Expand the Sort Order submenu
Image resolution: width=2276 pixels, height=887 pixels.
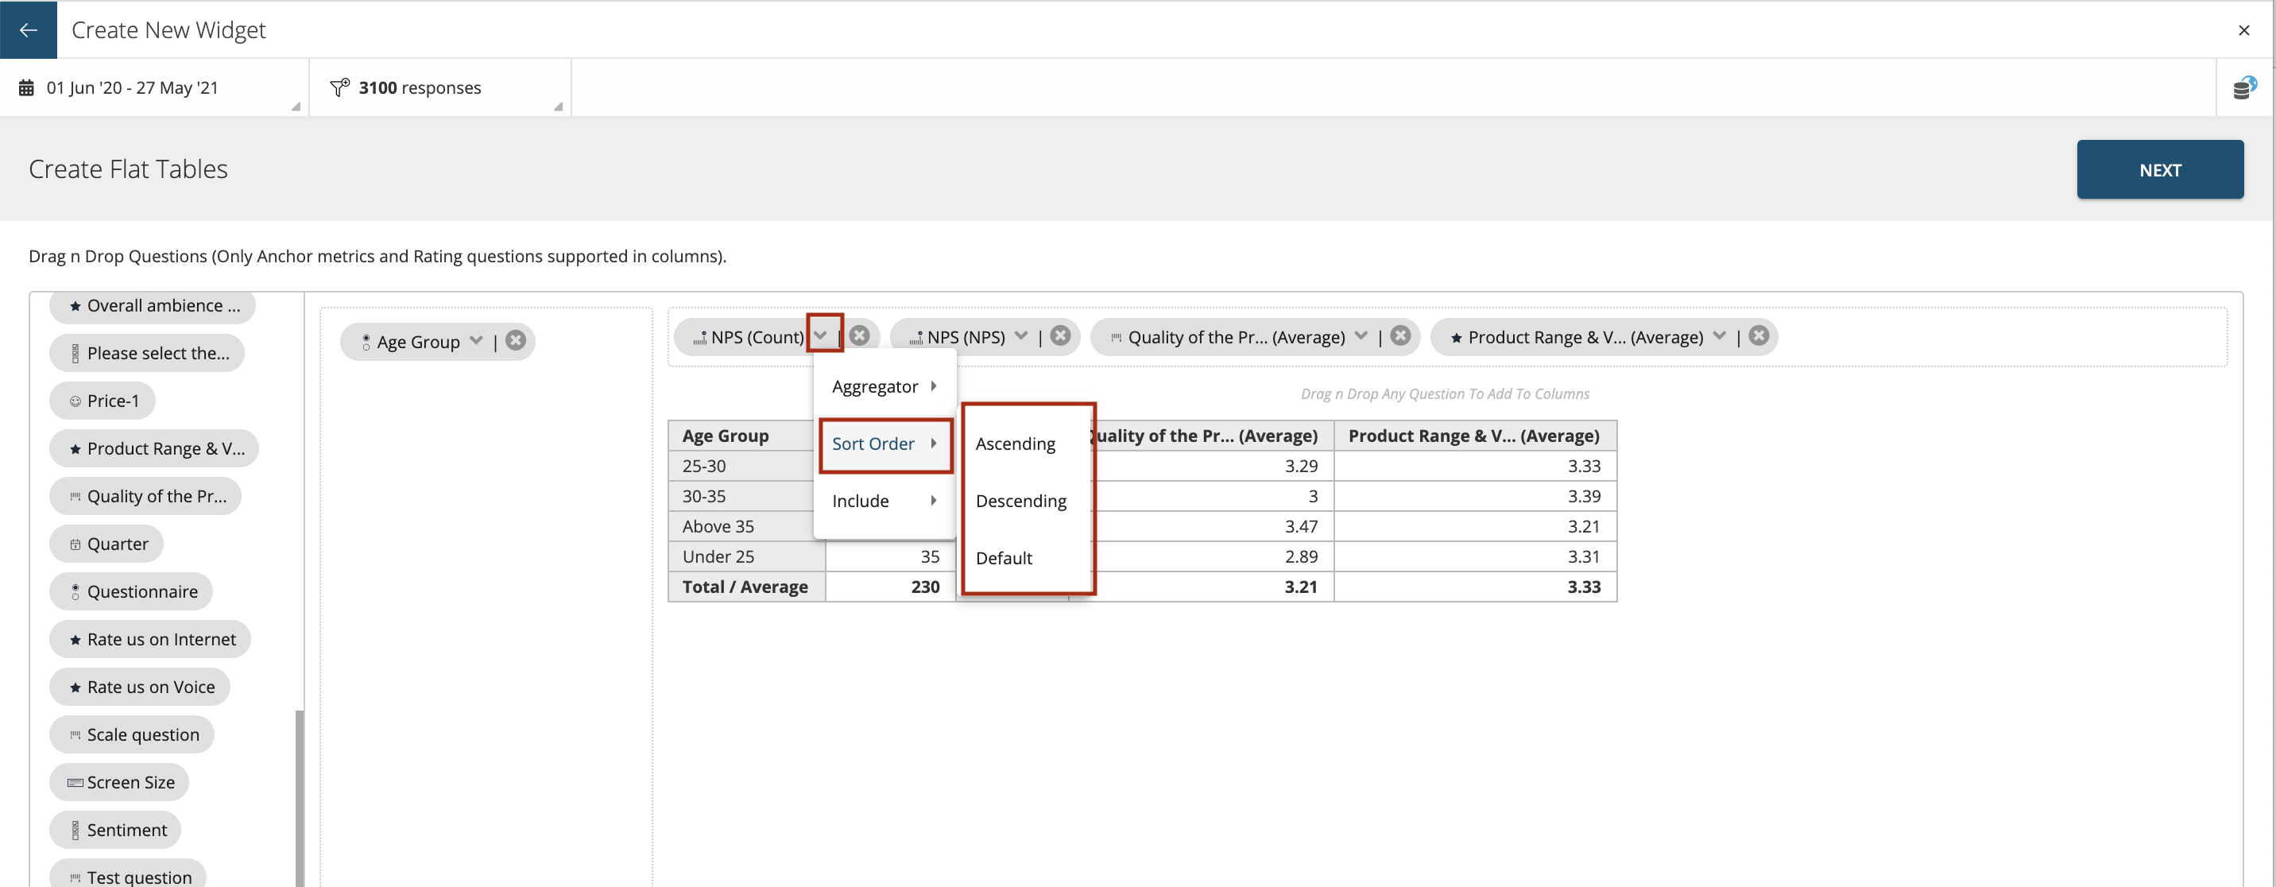click(x=883, y=443)
